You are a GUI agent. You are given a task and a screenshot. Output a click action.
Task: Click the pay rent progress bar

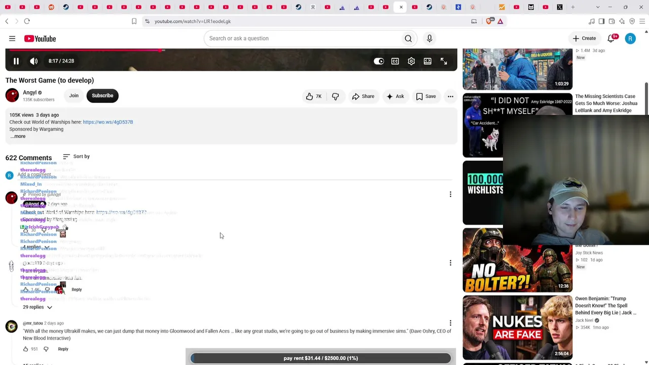[320, 358]
